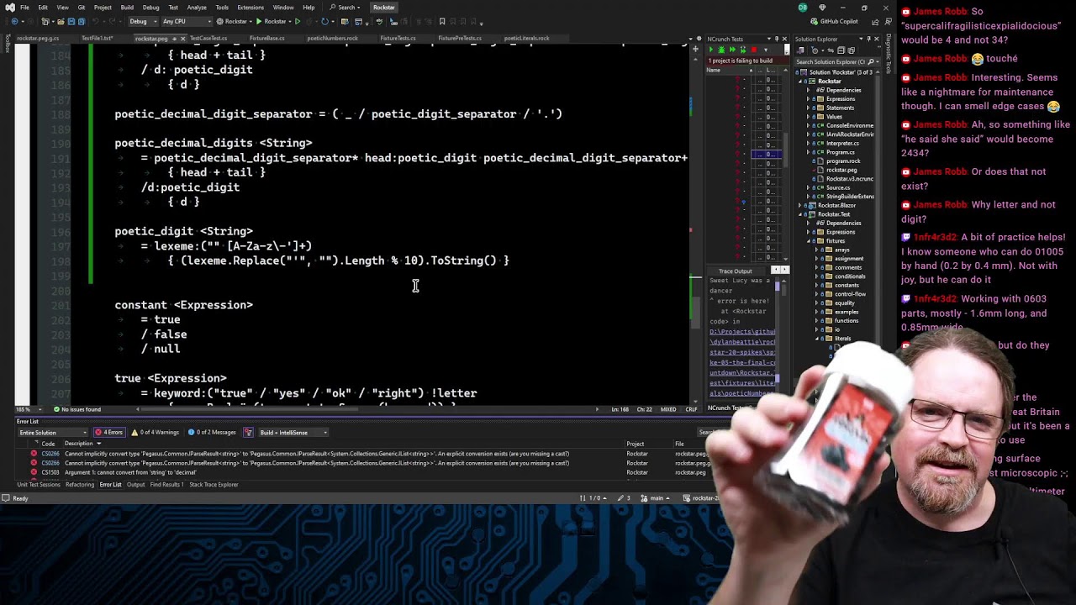Select Source.cs in Solution Explorer

click(x=839, y=187)
